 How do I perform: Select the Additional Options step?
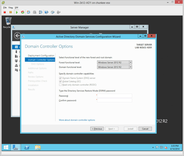(x=37, y=68)
